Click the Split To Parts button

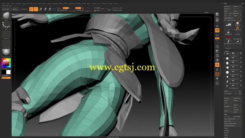(x=233, y=121)
